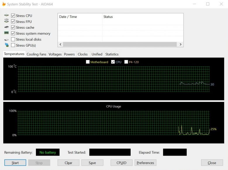228x170 pixels.
Task: Open the Statistics tab
Action: click(x=112, y=54)
